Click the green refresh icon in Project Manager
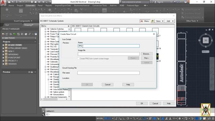The width and height of the screenshot is (215, 121). coord(14,34)
